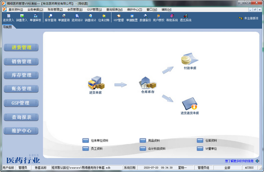Open the GSP管理 toolbar icon
The image size is (264, 172).
(118, 18)
